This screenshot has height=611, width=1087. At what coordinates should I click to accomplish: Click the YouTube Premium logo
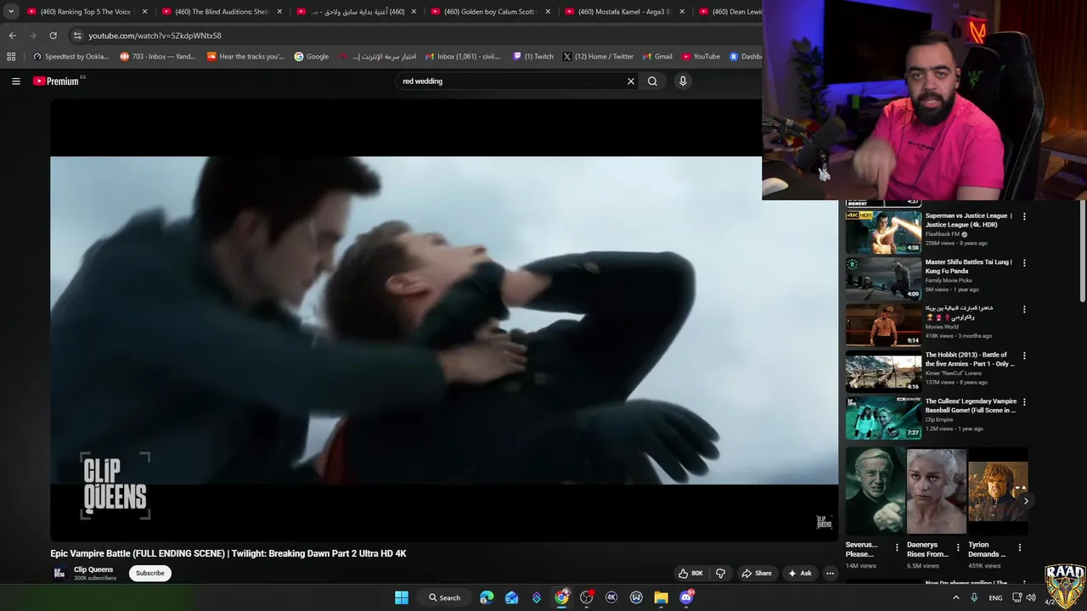pos(57,81)
